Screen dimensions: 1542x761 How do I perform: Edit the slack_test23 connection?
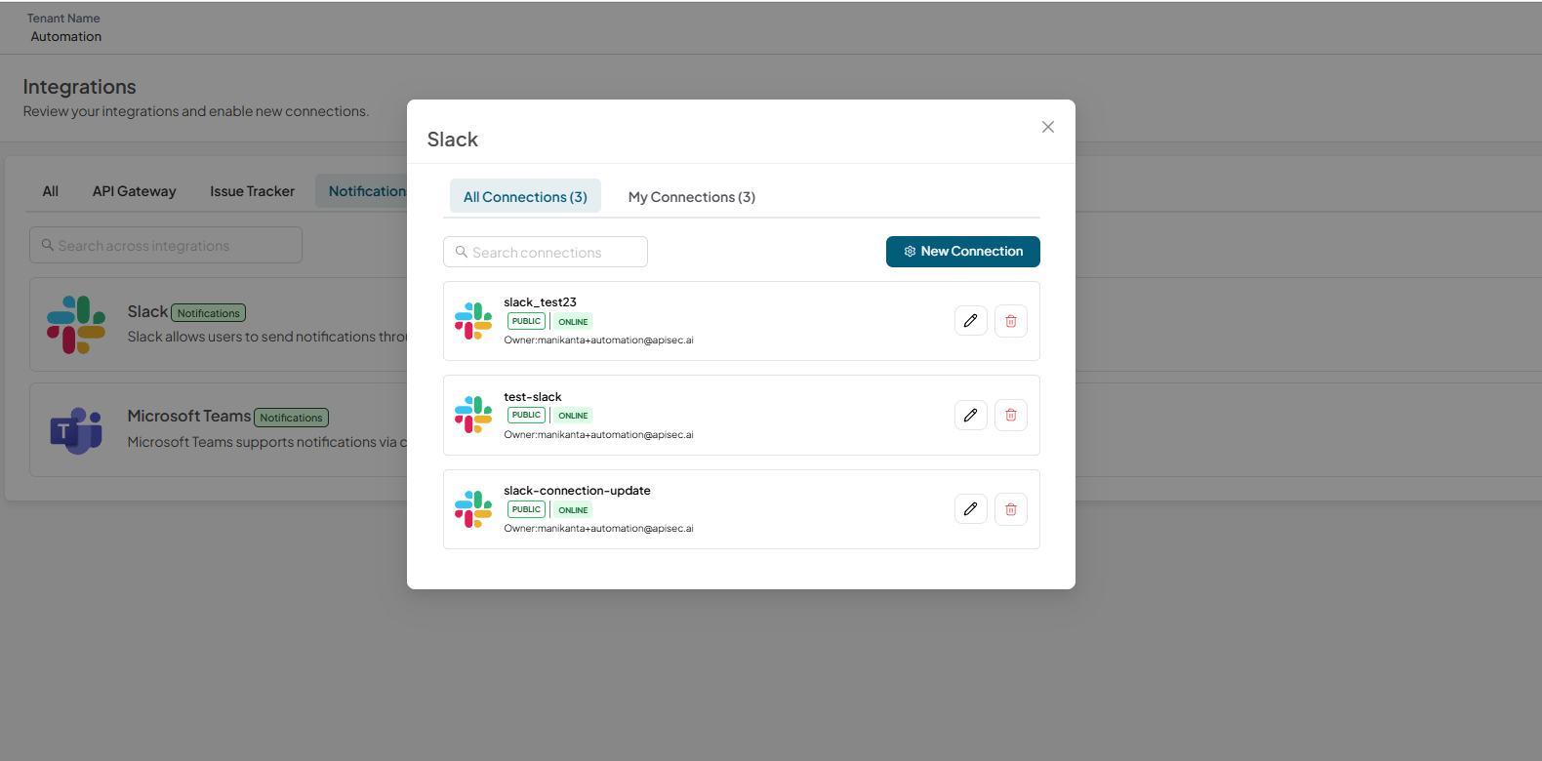971,321
